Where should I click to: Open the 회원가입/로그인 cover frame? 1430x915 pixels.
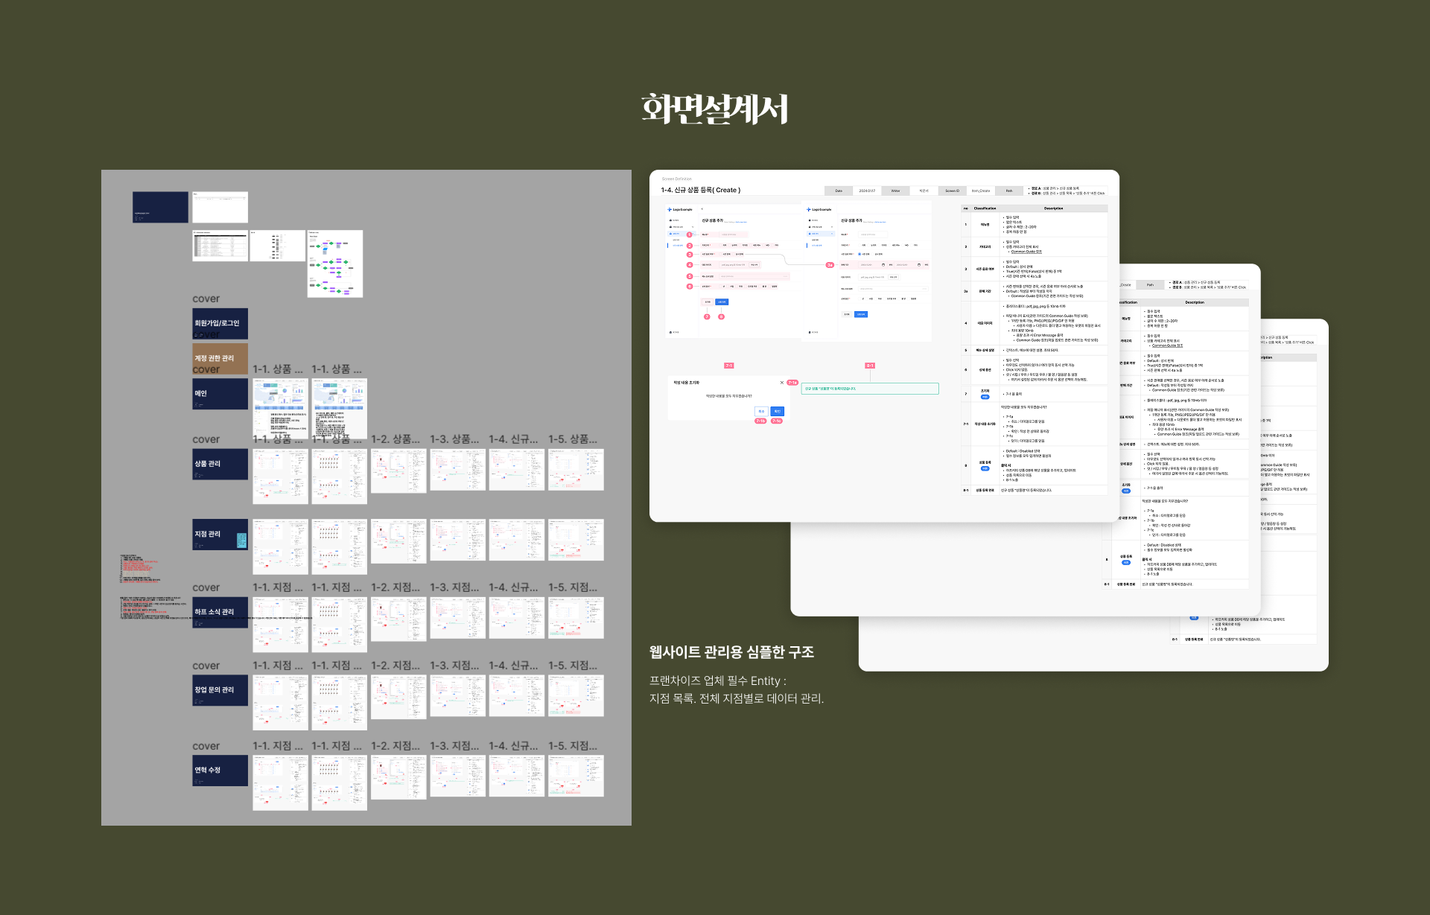point(220,324)
